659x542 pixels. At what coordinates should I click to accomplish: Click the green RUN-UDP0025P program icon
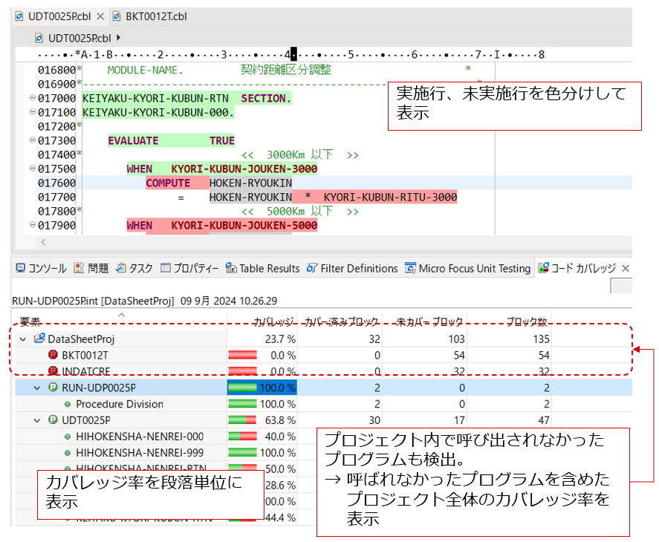click(x=53, y=387)
